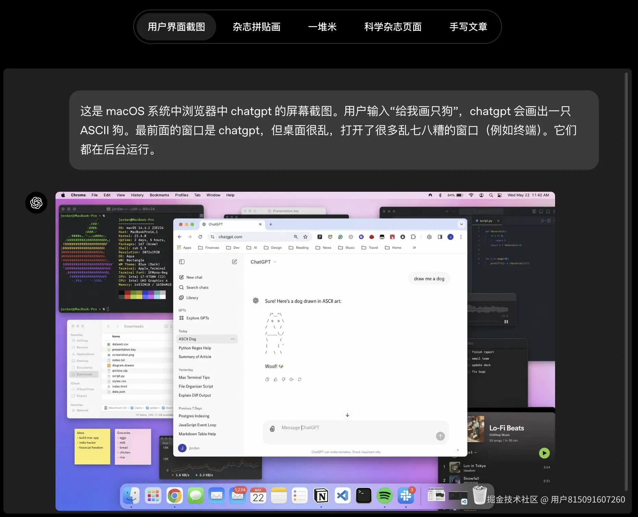Click the send message arrow button
Screen dimensions: 638x517
[x=440, y=436]
